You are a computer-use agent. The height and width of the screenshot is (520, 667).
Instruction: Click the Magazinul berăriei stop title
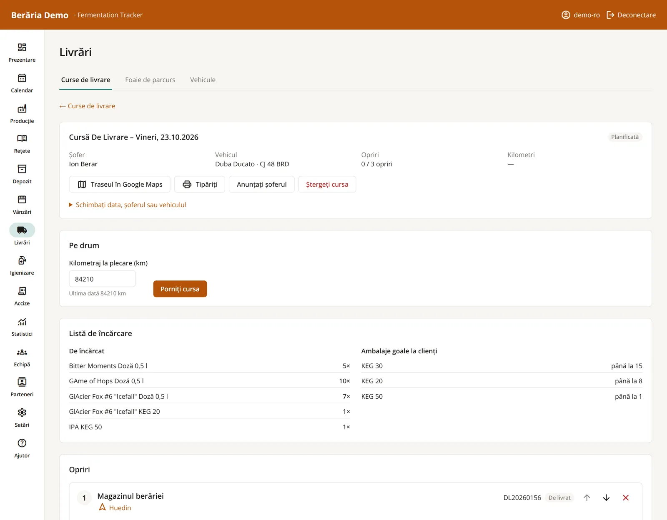pyautogui.click(x=130, y=496)
